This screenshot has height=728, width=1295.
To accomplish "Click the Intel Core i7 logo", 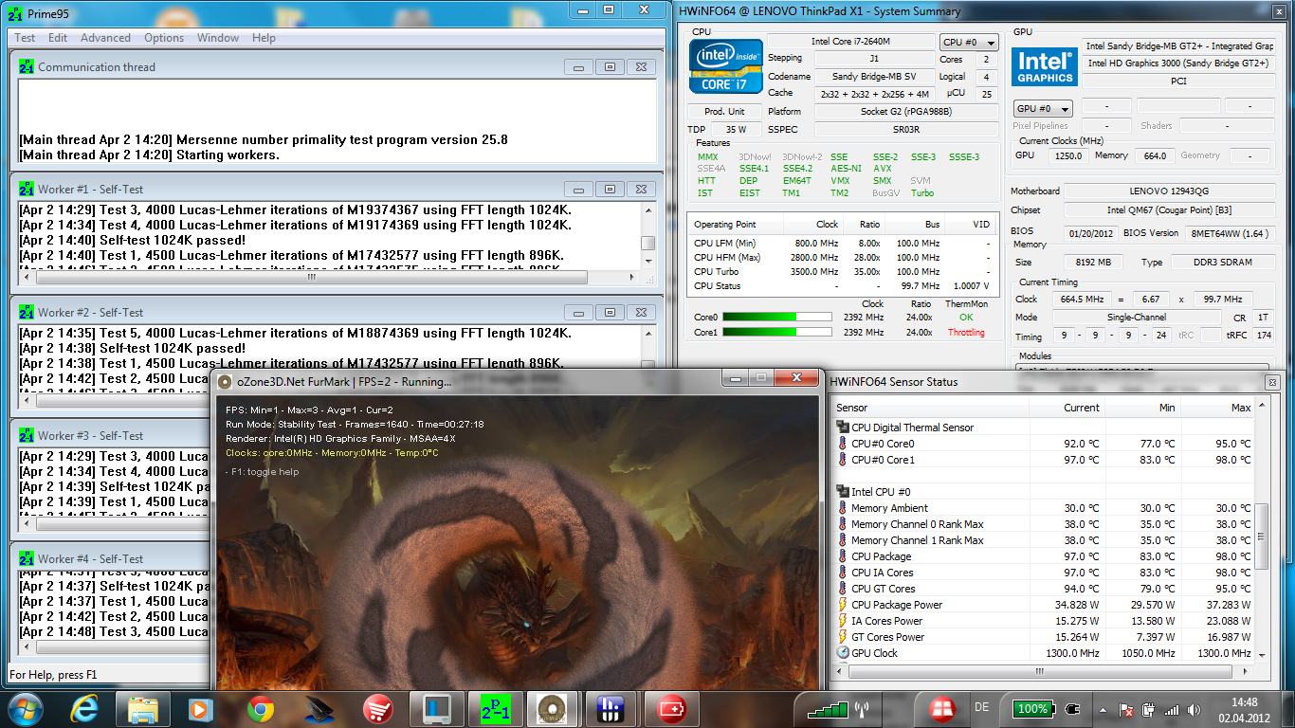I will 726,65.
